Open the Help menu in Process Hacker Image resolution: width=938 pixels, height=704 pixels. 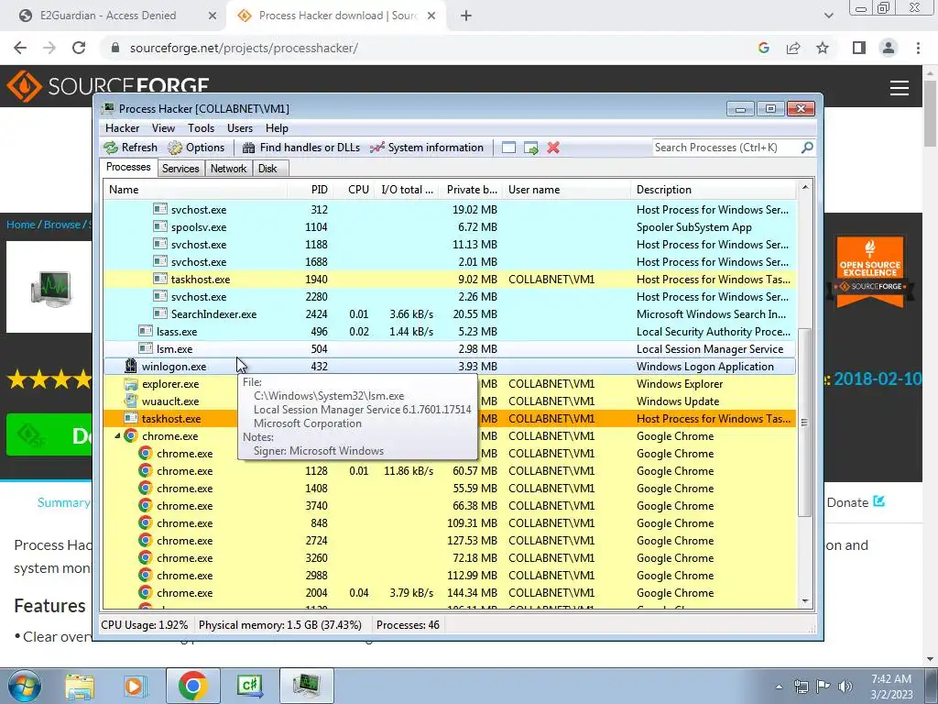(277, 128)
